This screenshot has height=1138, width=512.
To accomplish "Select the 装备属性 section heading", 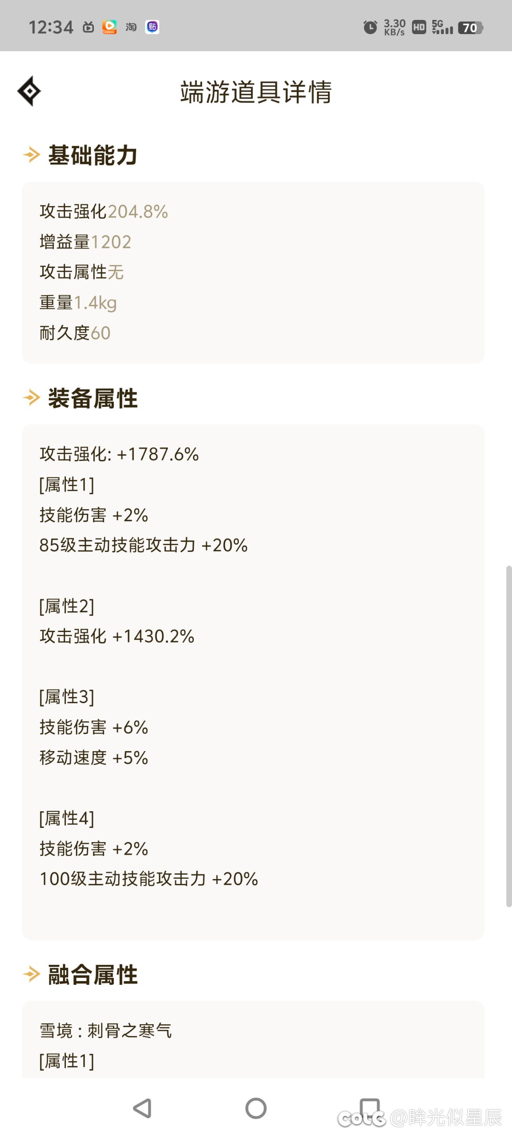I will (93, 398).
